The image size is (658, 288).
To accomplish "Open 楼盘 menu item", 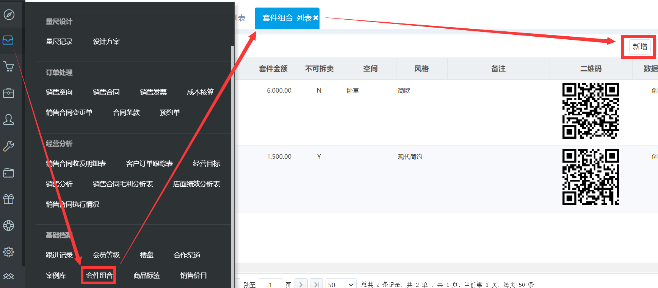I will (147, 255).
